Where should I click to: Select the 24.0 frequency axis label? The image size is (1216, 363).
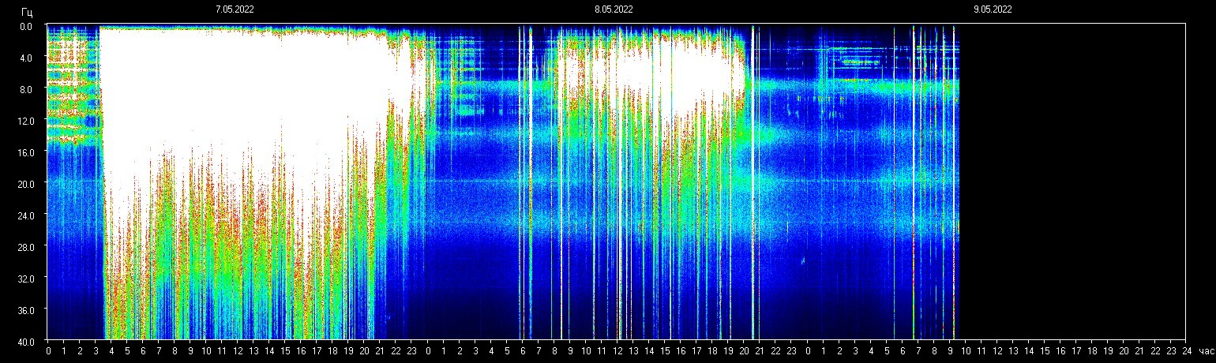pos(24,215)
